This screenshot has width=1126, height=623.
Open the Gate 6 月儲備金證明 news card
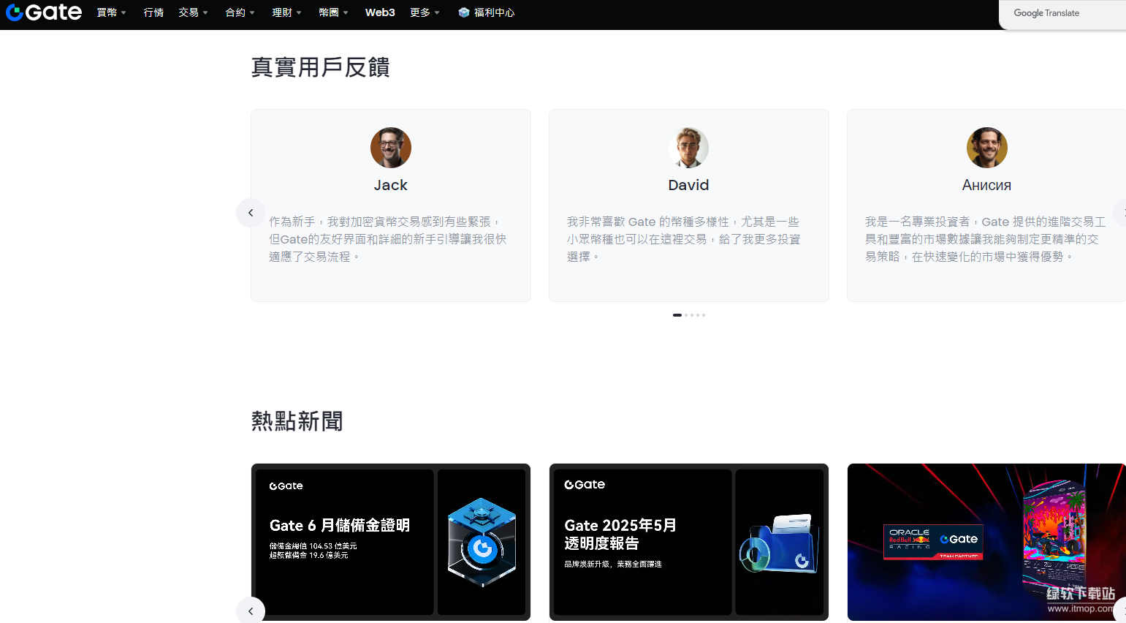(343, 542)
